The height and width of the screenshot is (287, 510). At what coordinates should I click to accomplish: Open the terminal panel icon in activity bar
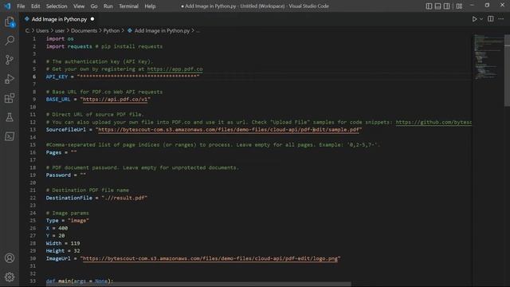pos(10,136)
